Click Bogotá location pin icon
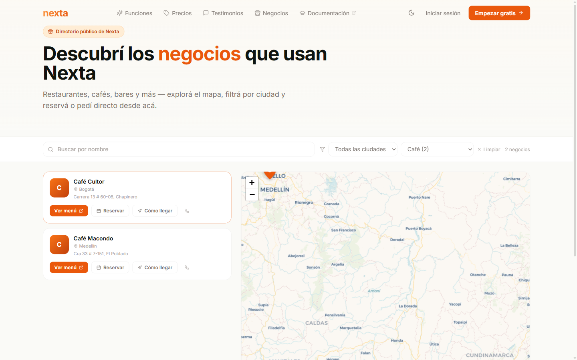577x360 pixels. tap(76, 189)
